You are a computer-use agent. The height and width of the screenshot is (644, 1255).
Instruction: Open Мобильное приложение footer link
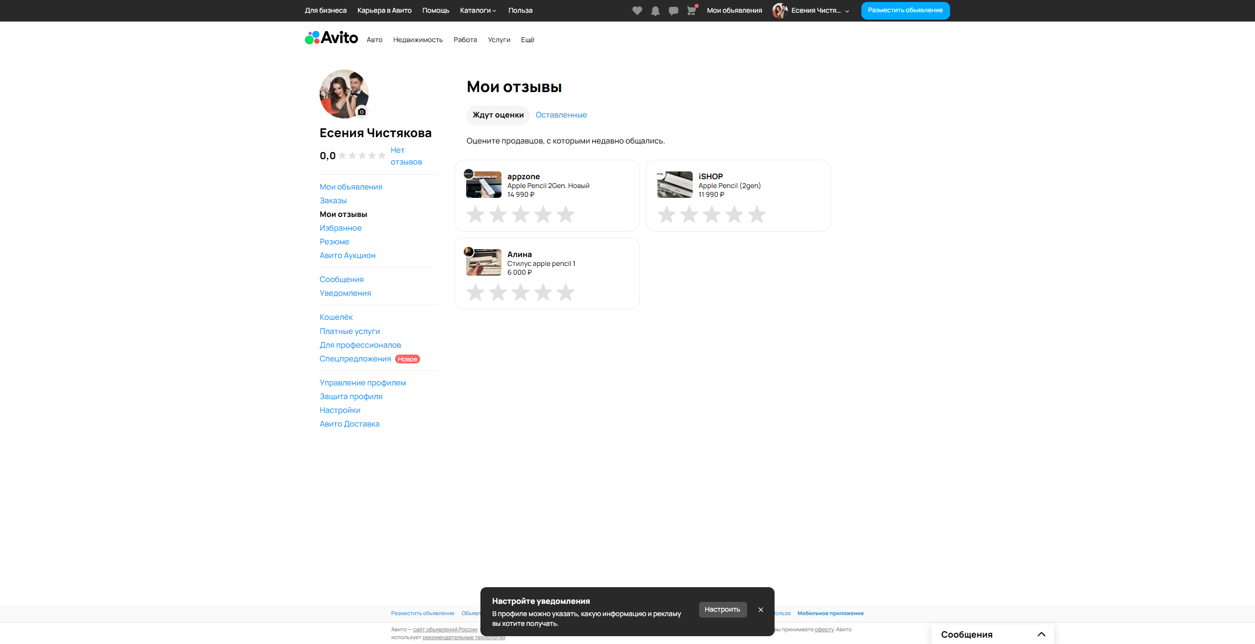(830, 614)
